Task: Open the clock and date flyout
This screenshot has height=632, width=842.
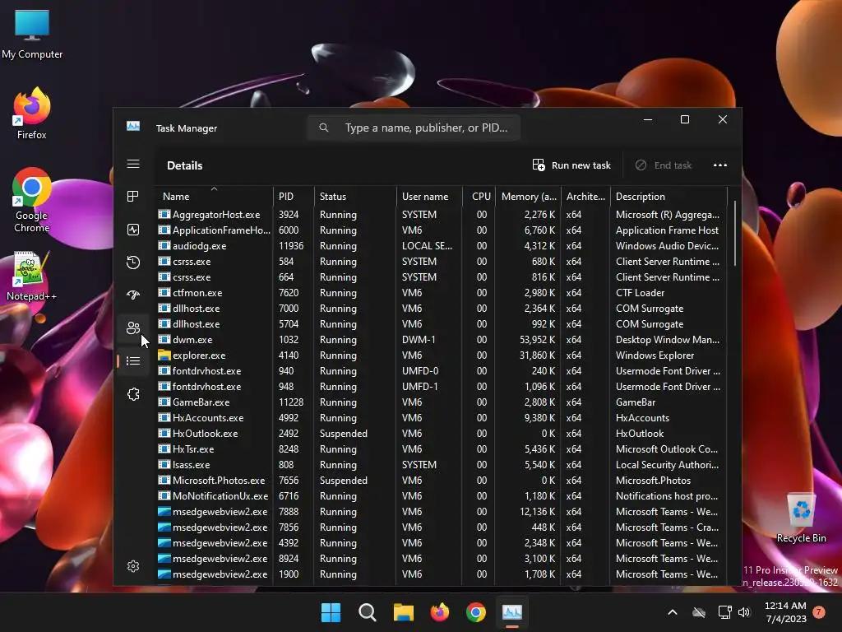Action: [785, 612]
